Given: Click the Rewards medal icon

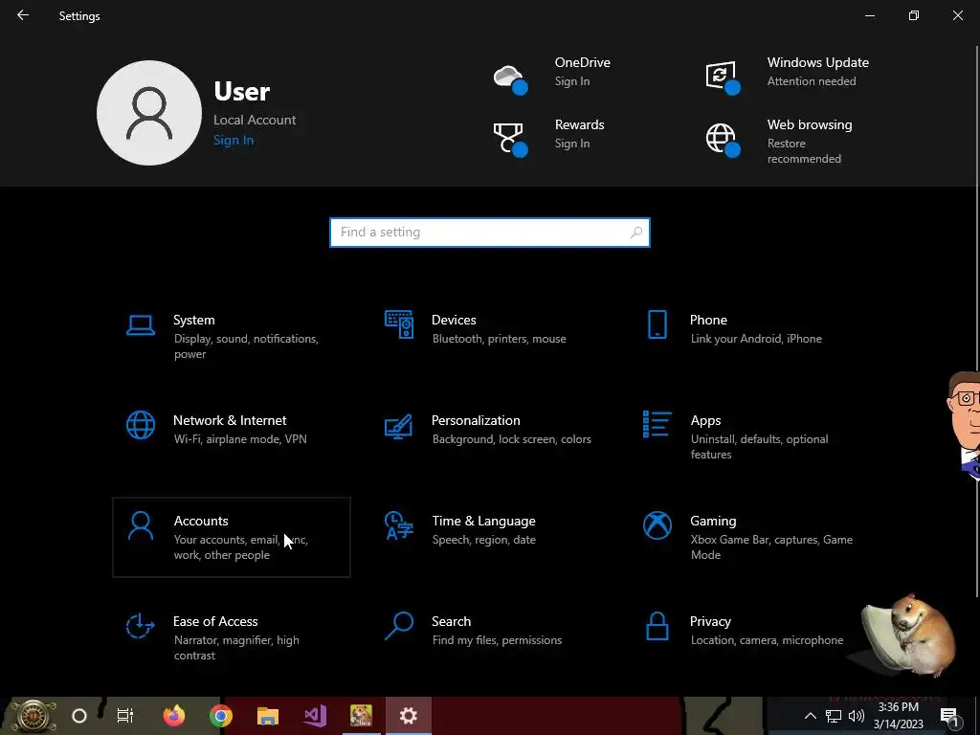Looking at the screenshot, I should 510,139.
